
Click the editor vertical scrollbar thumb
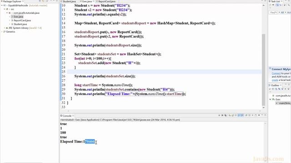click(263, 69)
